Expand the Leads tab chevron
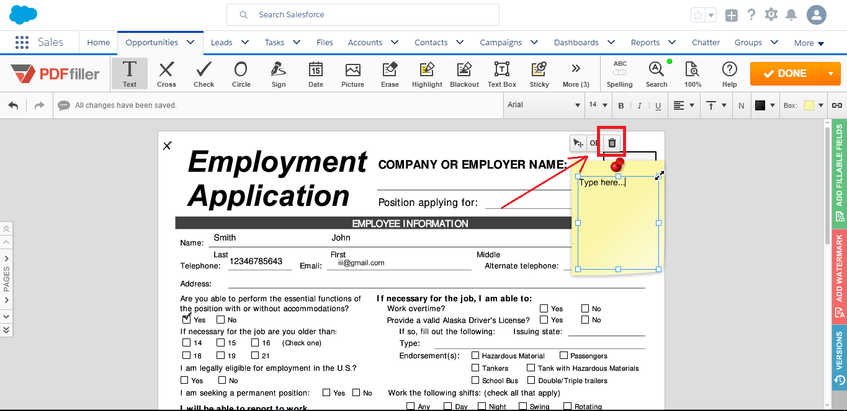 244,42
